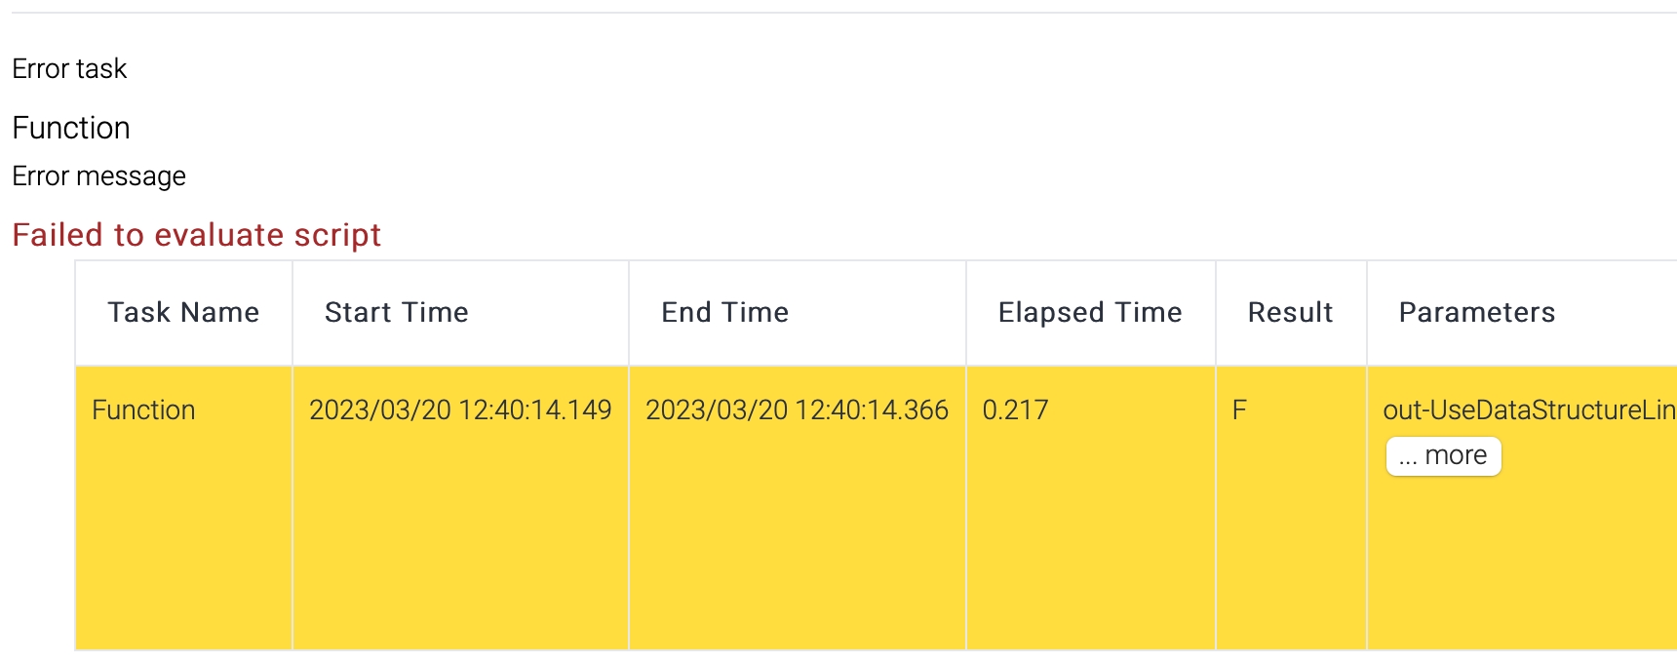Click the Function heading under Error task
The height and width of the screenshot is (663, 1677).
coord(71,128)
